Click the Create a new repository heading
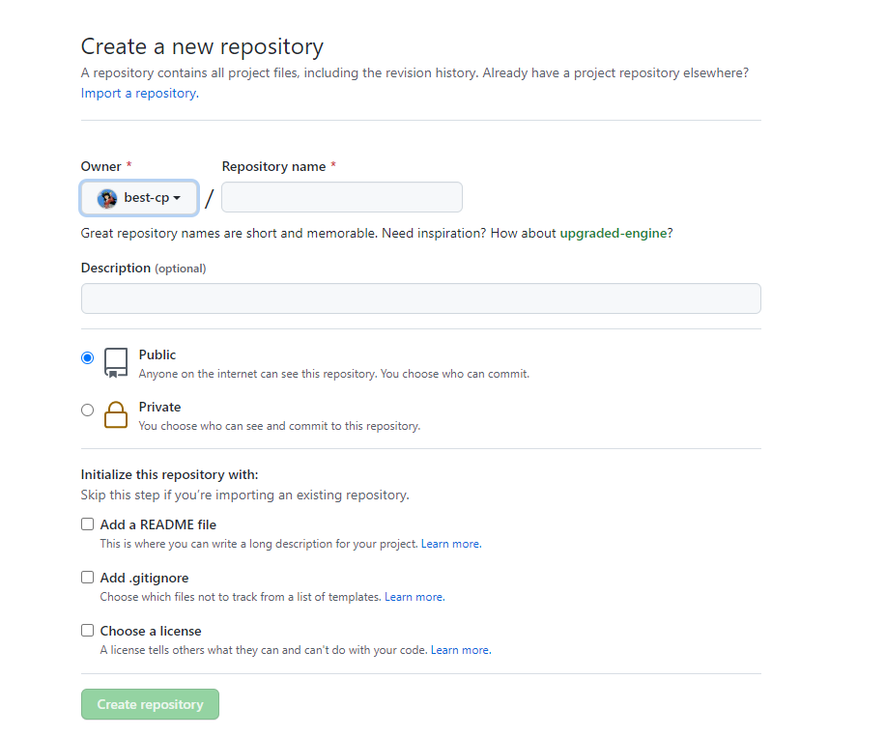 (202, 46)
